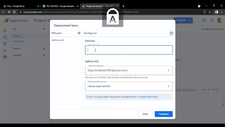Reload the current page
The width and height of the screenshot is (225, 127).
pyautogui.click(x=14, y=12)
